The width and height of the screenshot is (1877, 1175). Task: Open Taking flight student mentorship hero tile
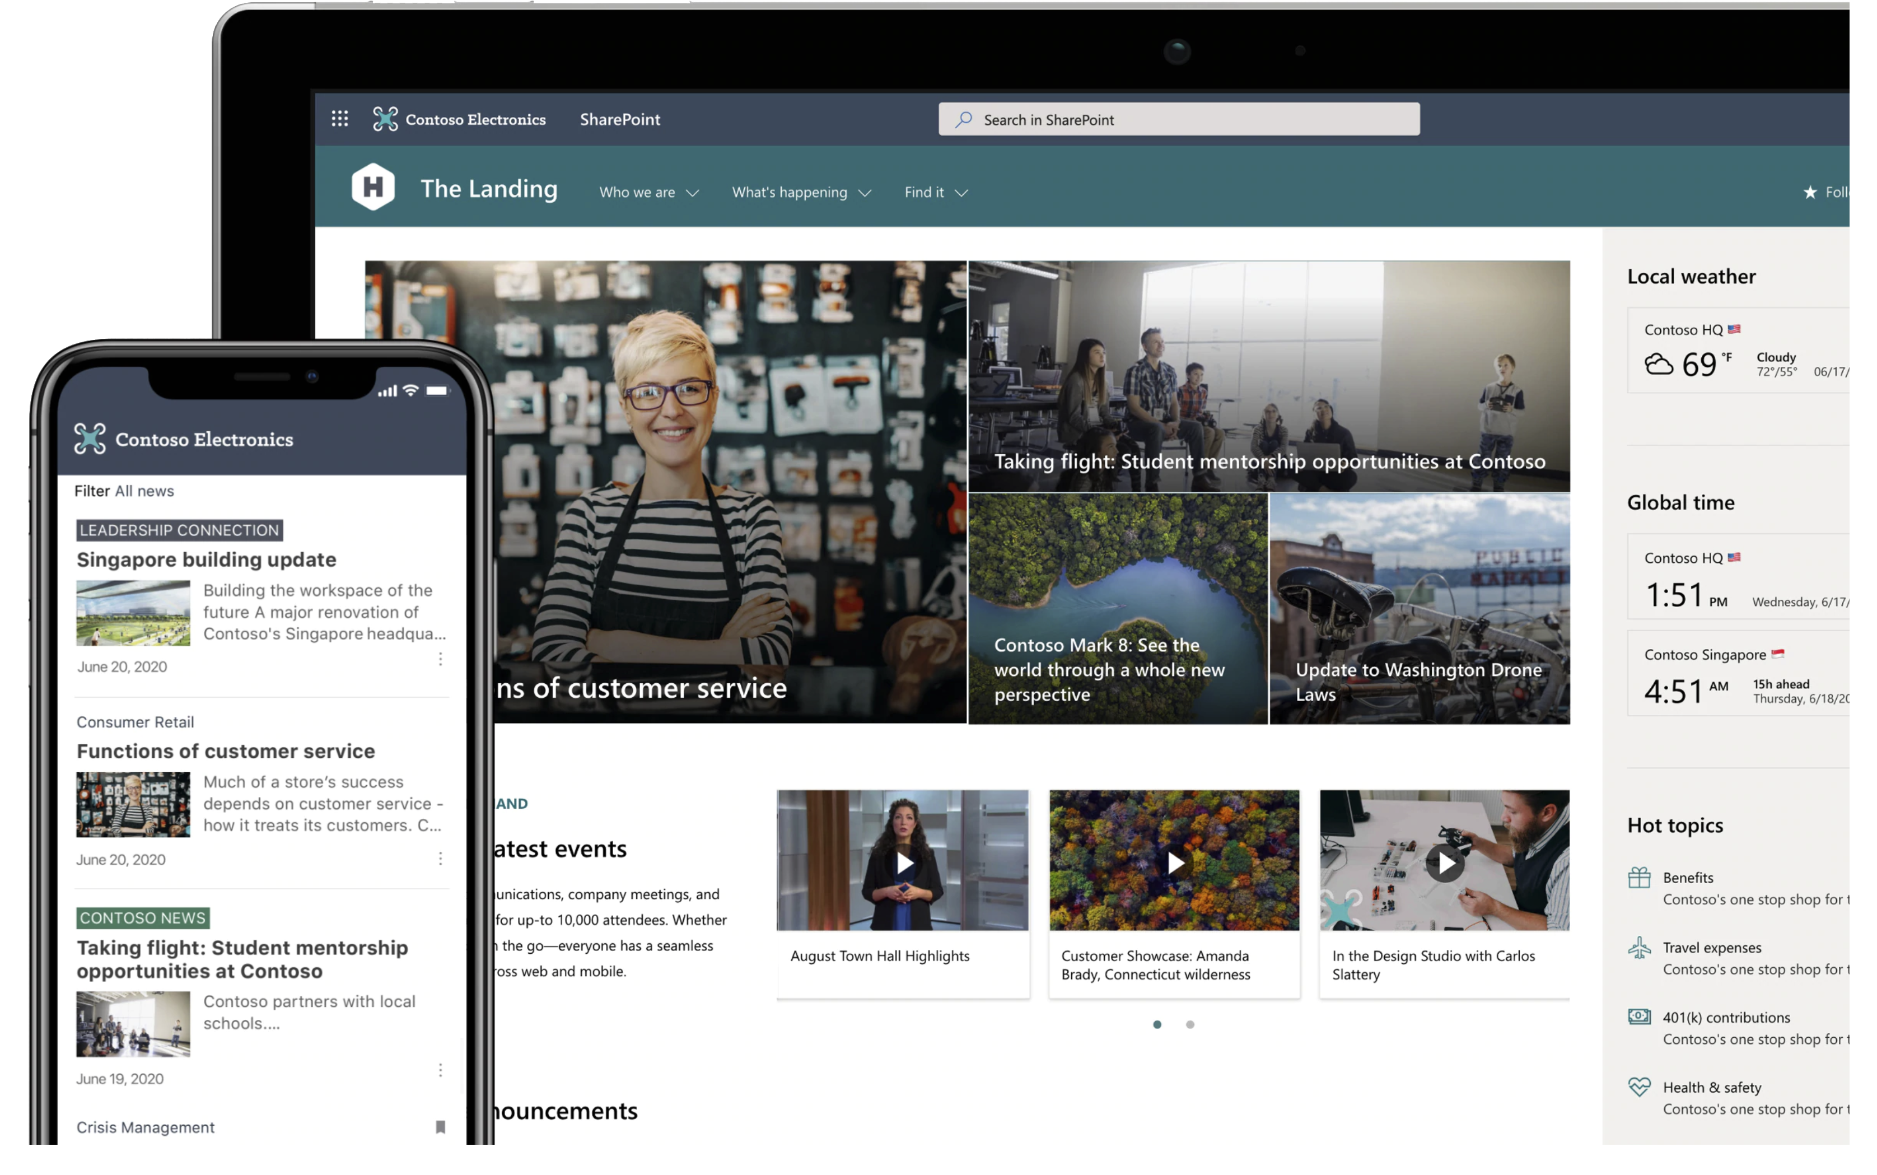coord(1269,376)
